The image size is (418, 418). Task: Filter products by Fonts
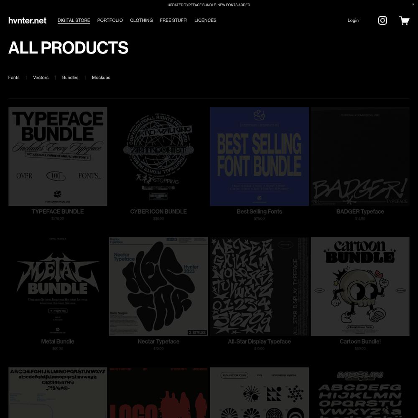click(14, 77)
